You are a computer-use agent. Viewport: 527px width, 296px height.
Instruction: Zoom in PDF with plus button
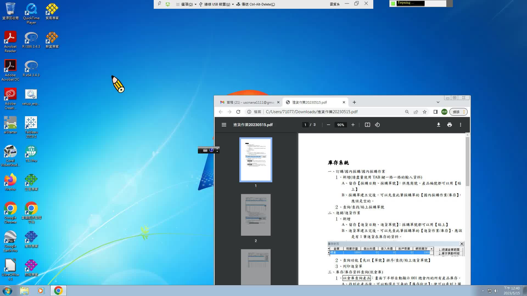click(353, 125)
